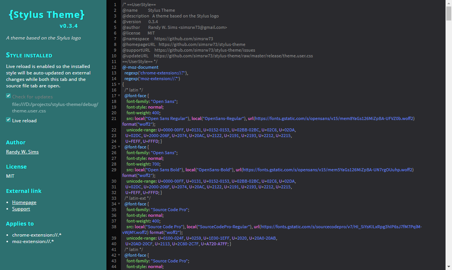452x270 pixels.
Task: Click font-family "Source Code Pro" on line 35
Action: point(158,210)
